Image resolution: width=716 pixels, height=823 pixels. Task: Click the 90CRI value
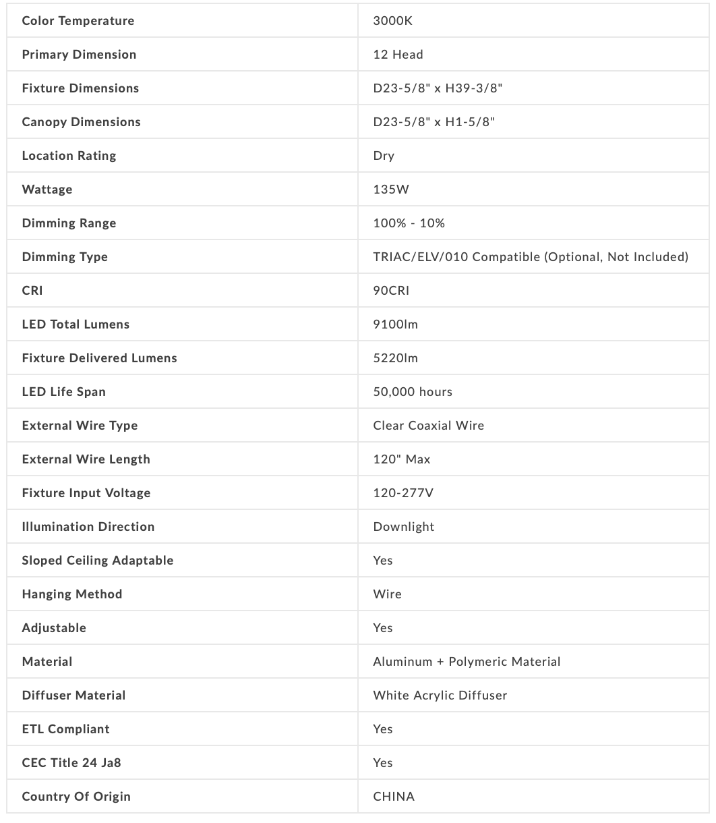click(391, 291)
